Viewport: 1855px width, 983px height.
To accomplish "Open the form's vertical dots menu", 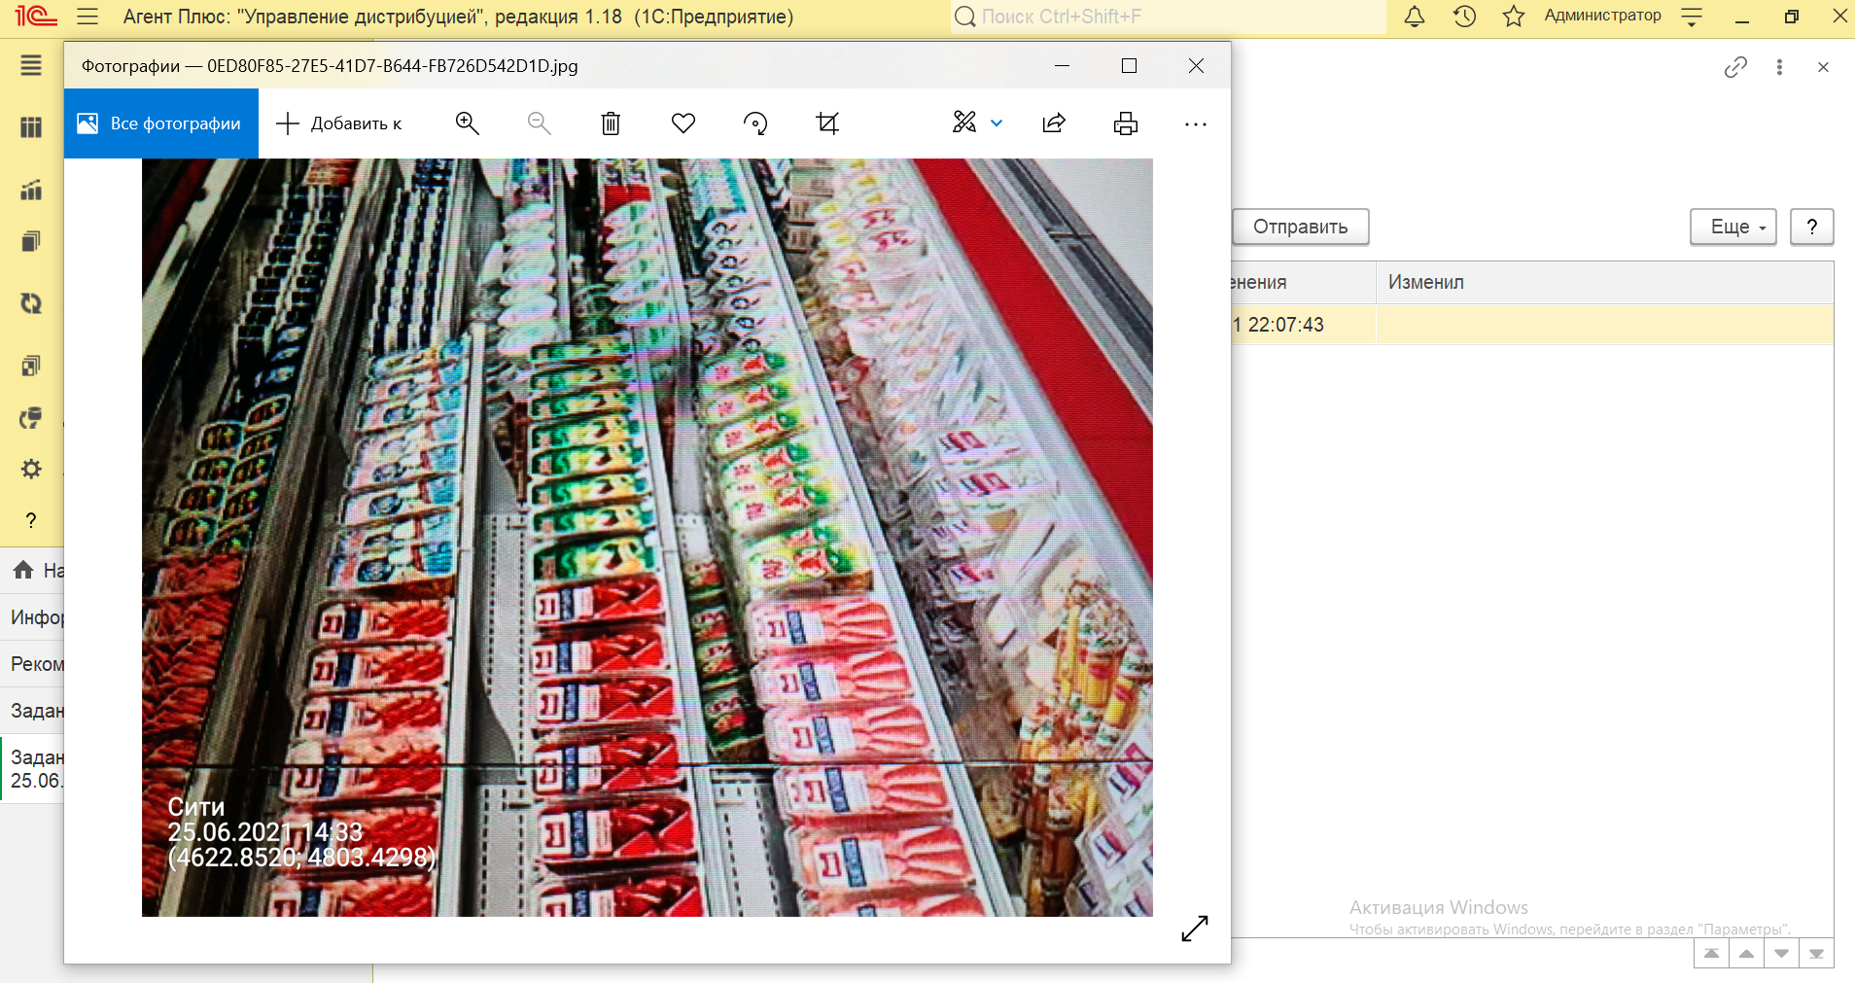I will pos(1779,67).
